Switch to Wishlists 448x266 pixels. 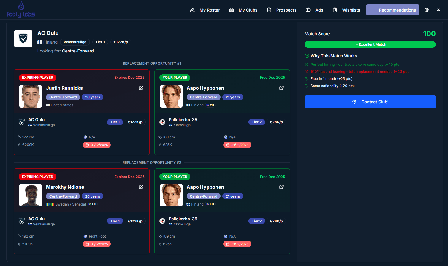[x=346, y=10]
